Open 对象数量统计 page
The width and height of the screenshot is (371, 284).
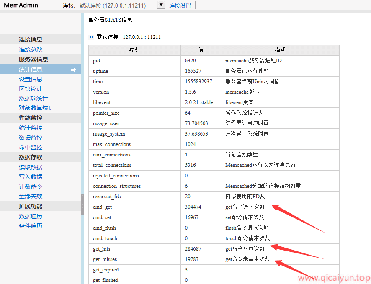(x=36, y=108)
